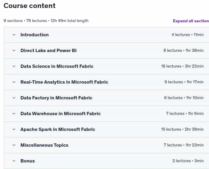Expand the Miscellaneous Topics chevron

(14, 145)
